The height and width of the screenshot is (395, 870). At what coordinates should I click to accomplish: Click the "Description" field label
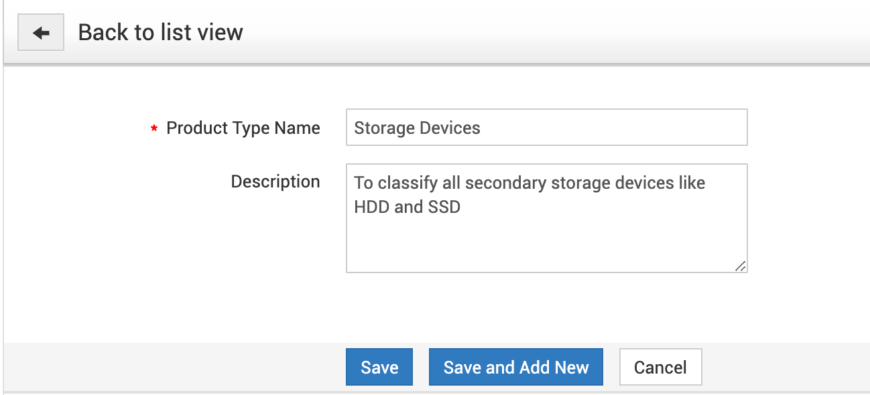coord(275,181)
